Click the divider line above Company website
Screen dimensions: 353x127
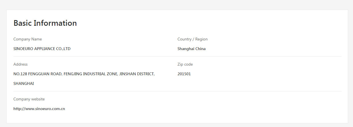[x=177, y=91]
